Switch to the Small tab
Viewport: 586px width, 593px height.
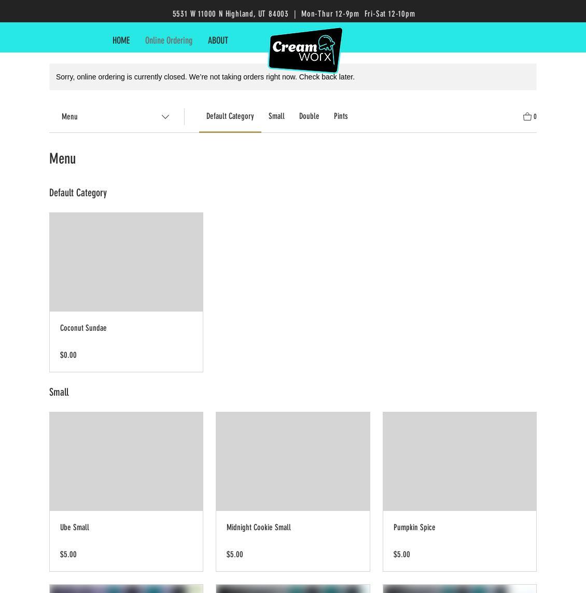276,116
